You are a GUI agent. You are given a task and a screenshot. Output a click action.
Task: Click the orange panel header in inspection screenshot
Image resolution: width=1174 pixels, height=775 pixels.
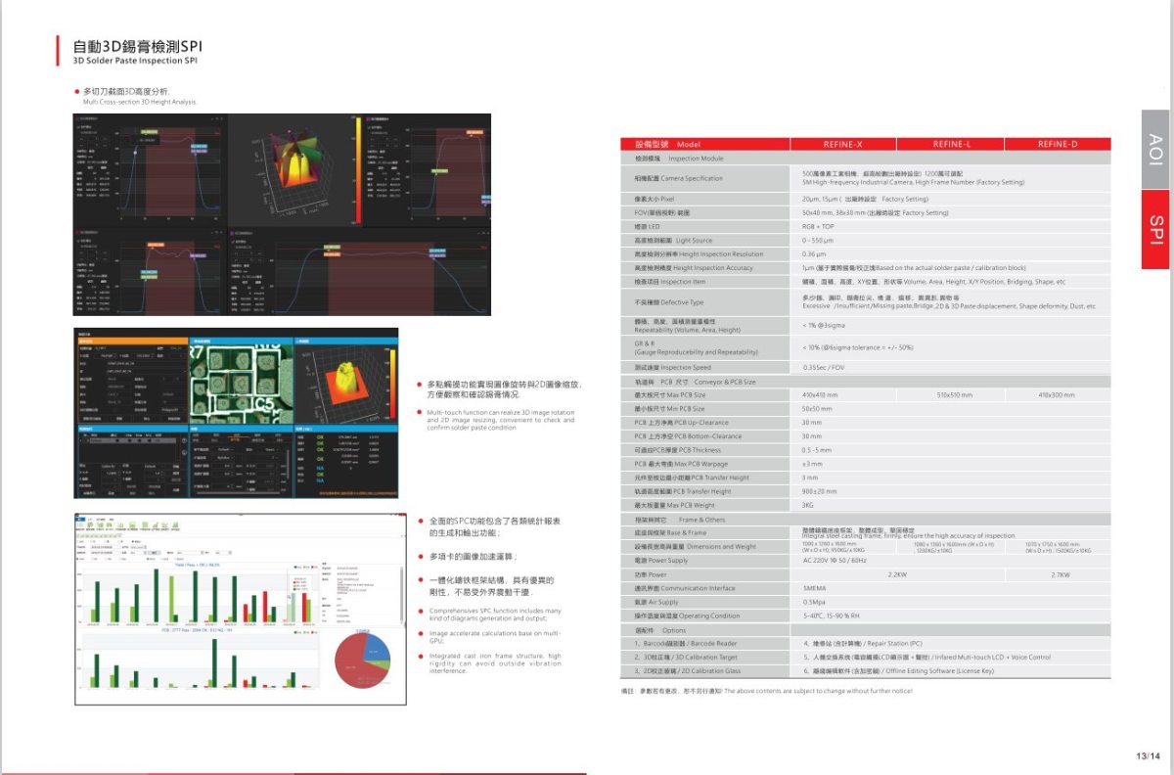pyautogui.click(x=129, y=339)
